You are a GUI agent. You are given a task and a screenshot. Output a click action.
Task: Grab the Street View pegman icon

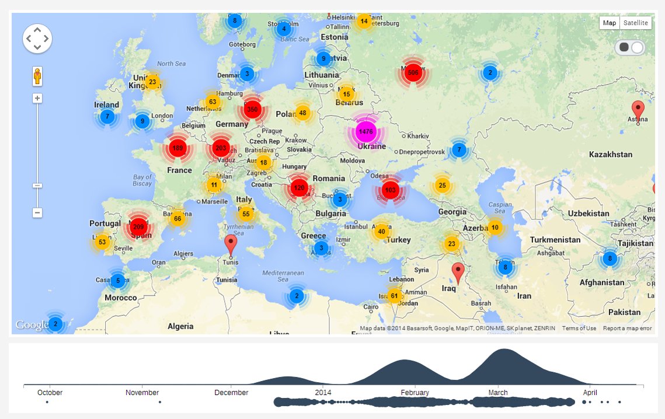[37, 76]
